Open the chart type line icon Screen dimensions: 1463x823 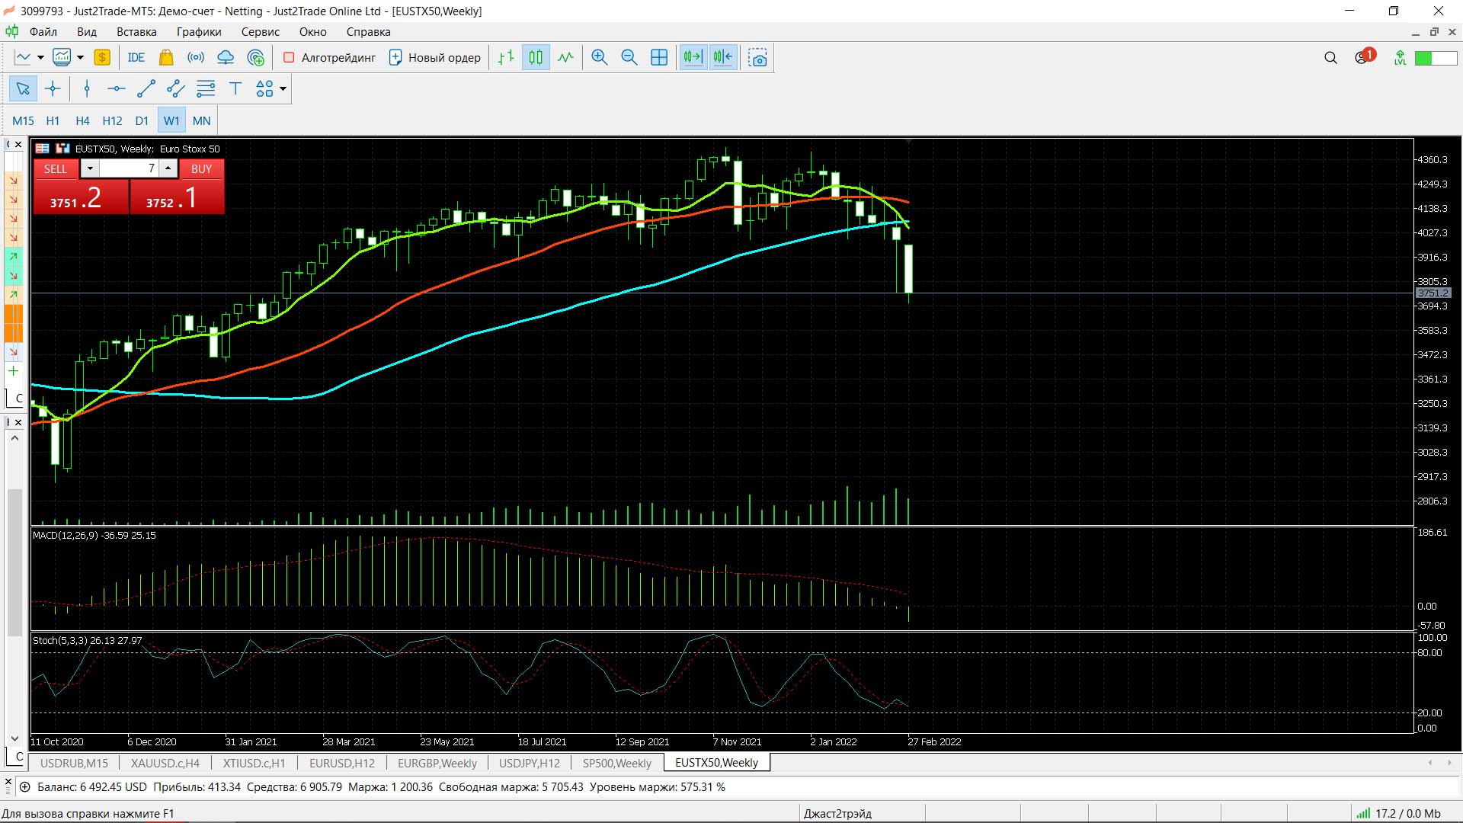(23, 57)
